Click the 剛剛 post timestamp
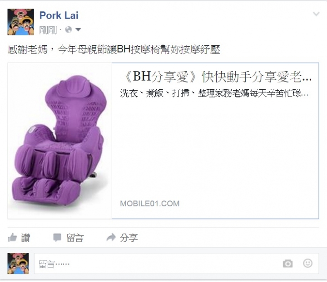 point(48,30)
